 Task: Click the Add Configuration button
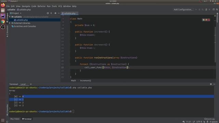183,10
